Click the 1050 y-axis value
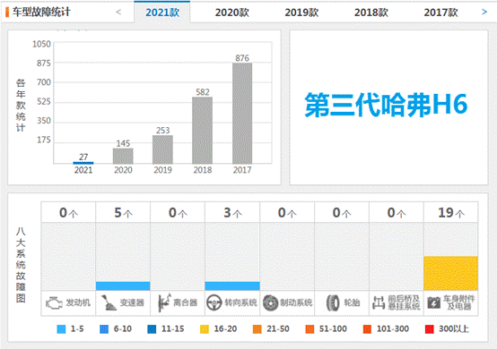 point(41,44)
